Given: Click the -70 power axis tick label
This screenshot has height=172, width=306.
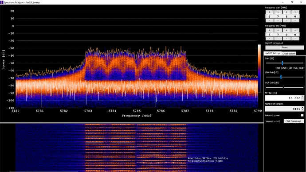Looking at the screenshot, I should 11,78.
